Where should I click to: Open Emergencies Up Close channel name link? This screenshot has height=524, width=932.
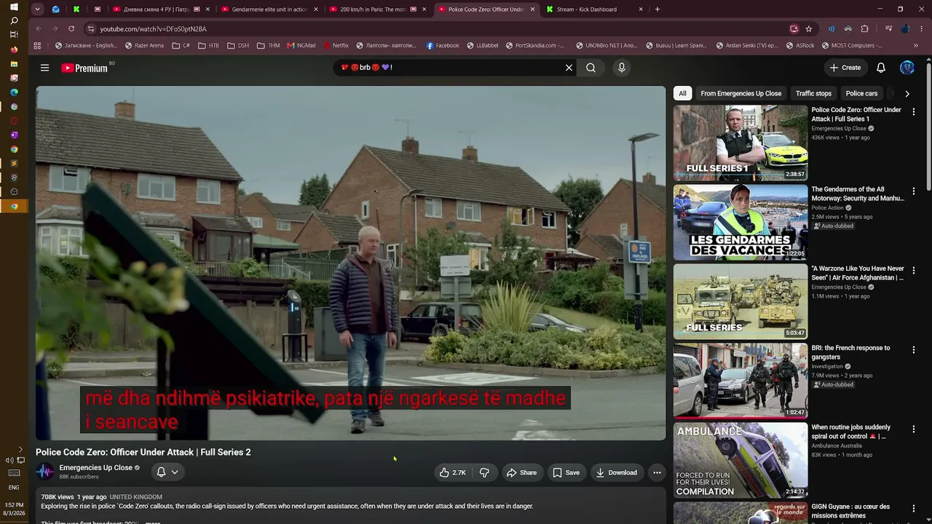click(95, 468)
